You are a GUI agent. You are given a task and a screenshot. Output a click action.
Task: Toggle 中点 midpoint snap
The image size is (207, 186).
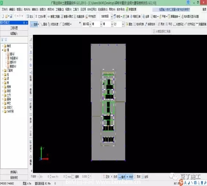(x=129, y=176)
